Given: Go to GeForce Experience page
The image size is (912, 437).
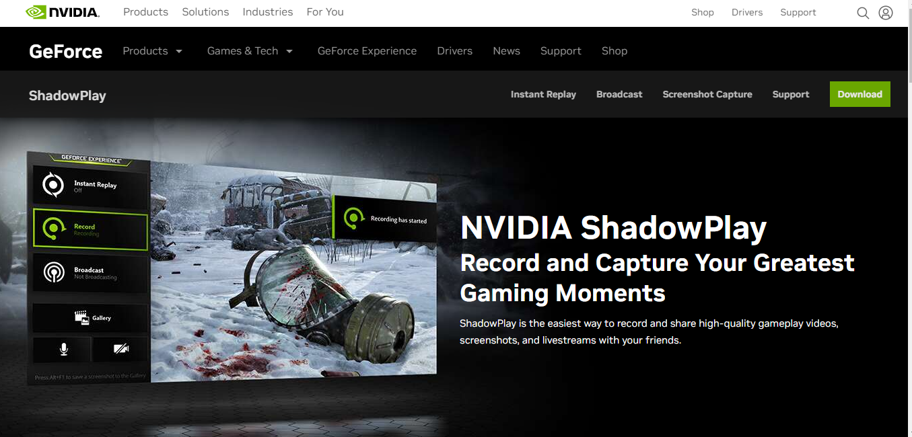Looking at the screenshot, I should tap(367, 51).
